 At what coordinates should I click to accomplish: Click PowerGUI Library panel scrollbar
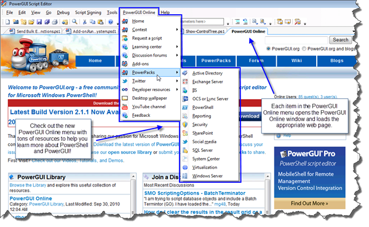coord(133,194)
